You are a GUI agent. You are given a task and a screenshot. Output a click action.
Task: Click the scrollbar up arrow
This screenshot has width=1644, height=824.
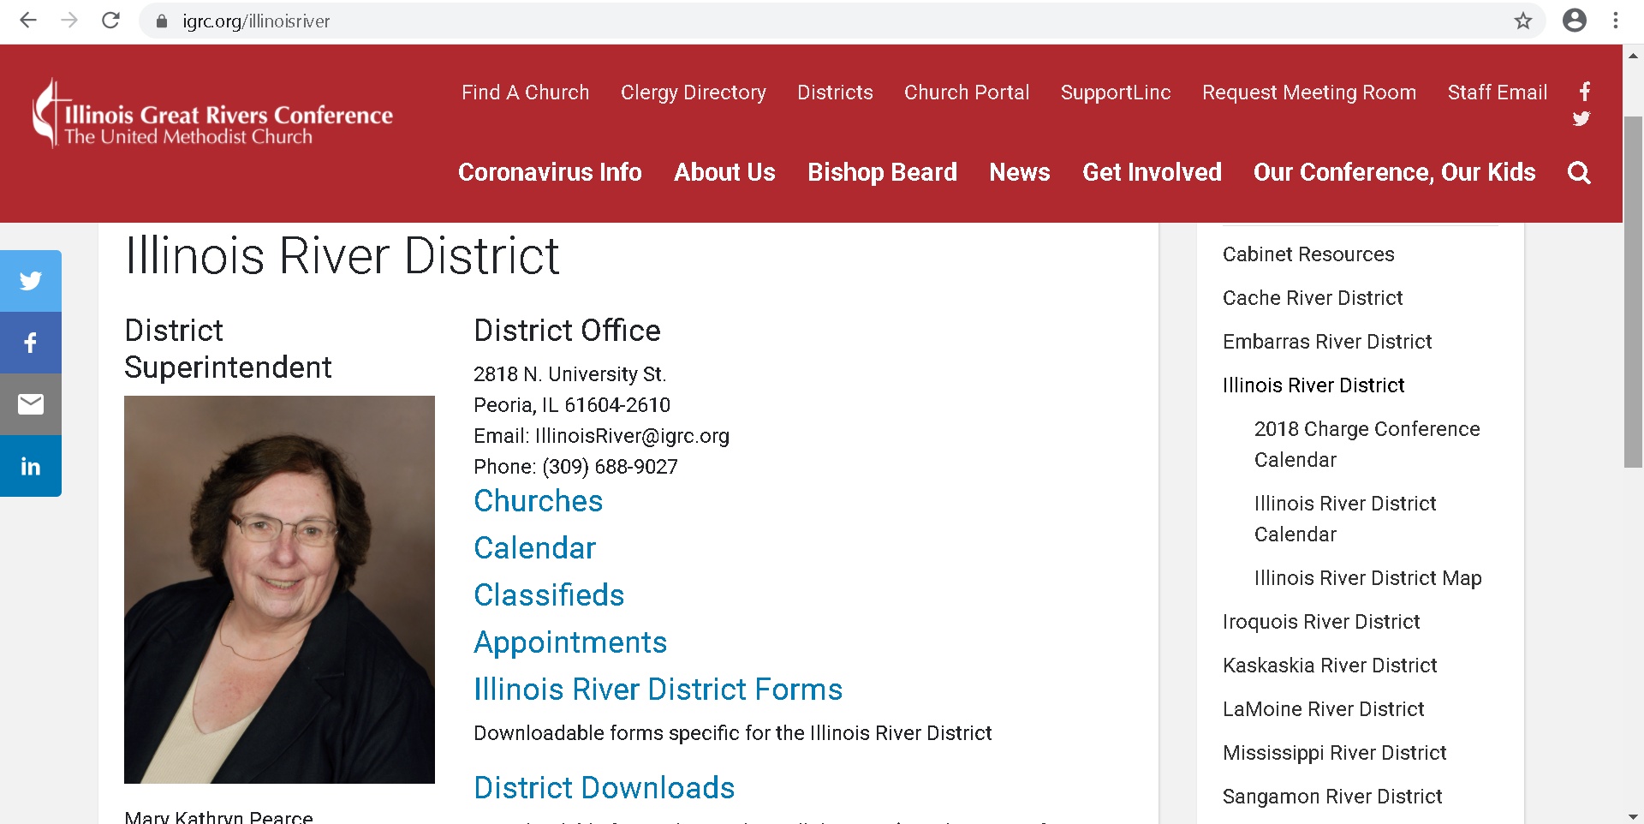click(1633, 56)
